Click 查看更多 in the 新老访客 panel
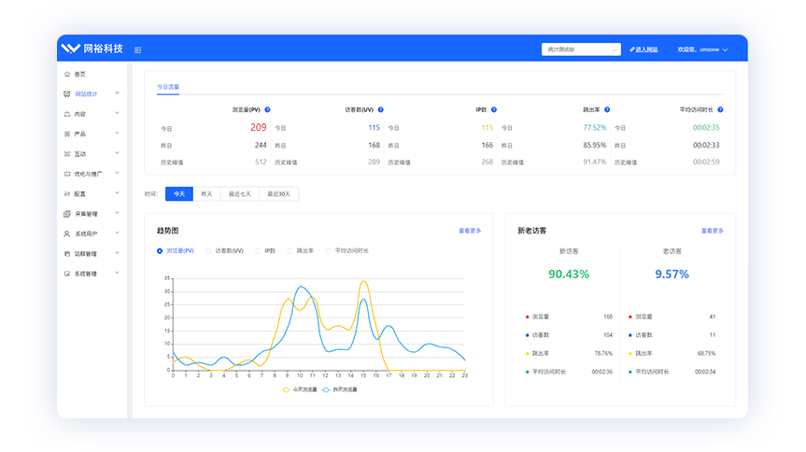Screen dimensions: 806x452 click(713, 231)
